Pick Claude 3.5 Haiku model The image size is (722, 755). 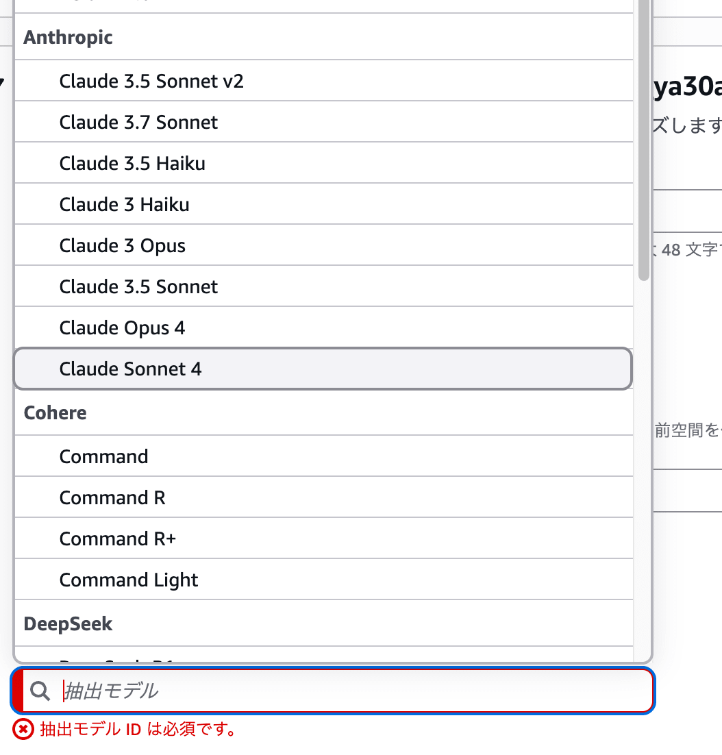(x=132, y=164)
